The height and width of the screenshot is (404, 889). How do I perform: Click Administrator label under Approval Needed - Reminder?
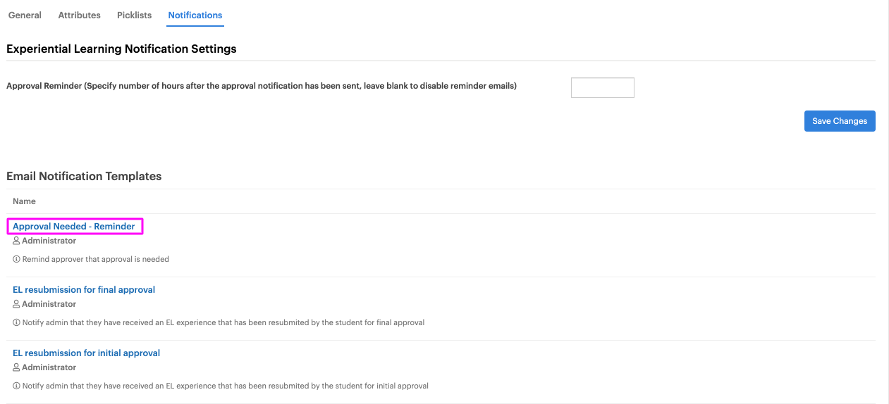coord(49,241)
